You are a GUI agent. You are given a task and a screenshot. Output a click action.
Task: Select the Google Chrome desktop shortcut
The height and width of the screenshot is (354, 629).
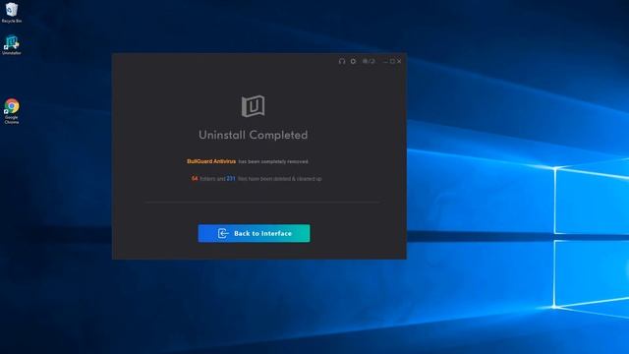point(12,111)
